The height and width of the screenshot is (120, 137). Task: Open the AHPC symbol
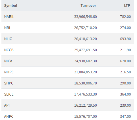click(x=9, y=117)
